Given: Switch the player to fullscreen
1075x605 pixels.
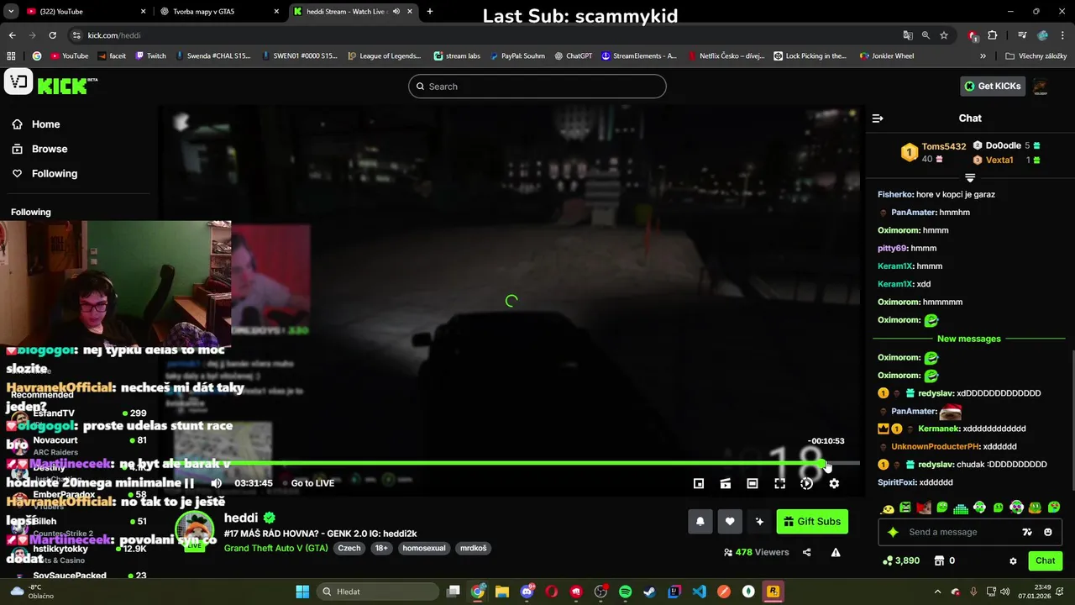Looking at the screenshot, I should click(x=779, y=483).
